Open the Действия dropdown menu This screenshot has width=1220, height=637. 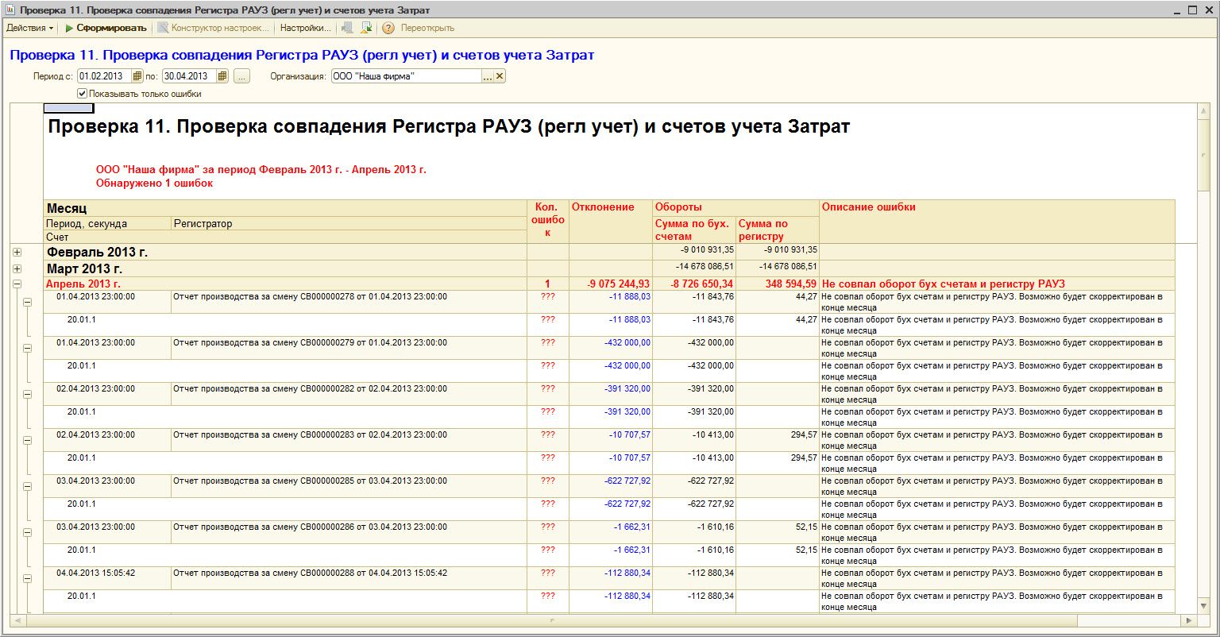(x=30, y=28)
